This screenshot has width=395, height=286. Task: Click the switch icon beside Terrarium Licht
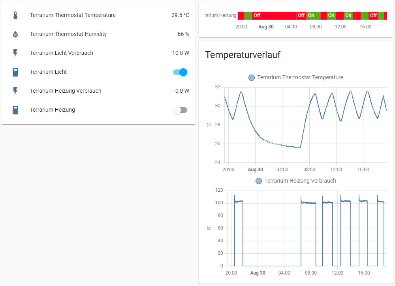(15, 72)
